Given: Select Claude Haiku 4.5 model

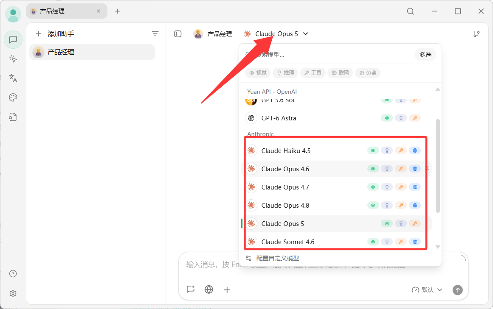Looking at the screenshot, I should [336, 151].
